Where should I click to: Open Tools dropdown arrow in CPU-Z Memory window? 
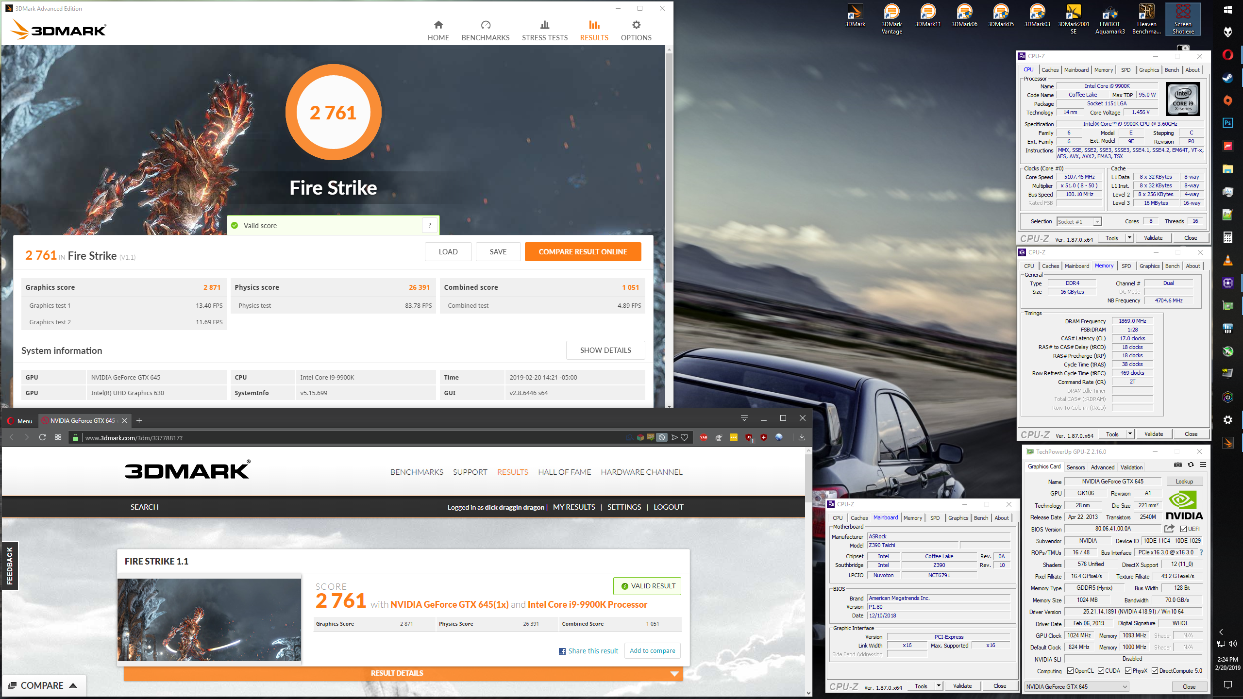[x=1130, y=434]
